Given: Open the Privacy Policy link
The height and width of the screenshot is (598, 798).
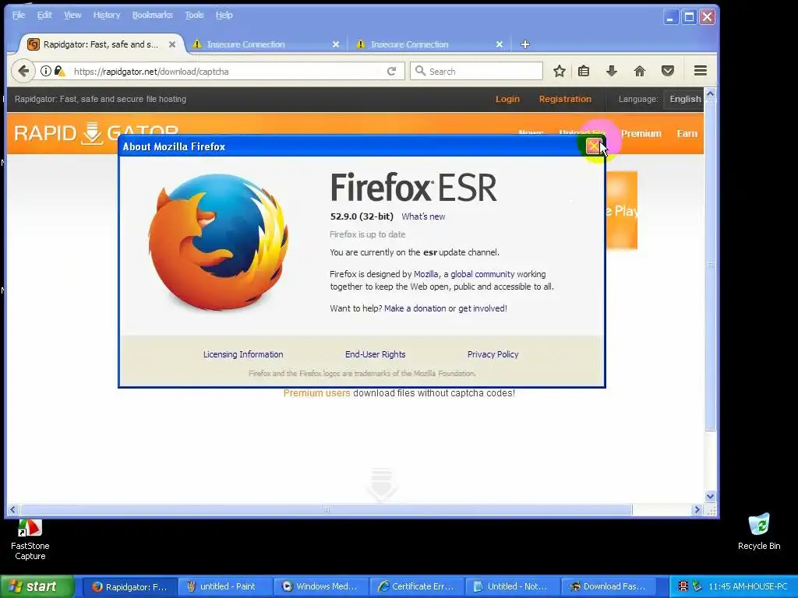Looking at the screenshot, I should 493,354.
